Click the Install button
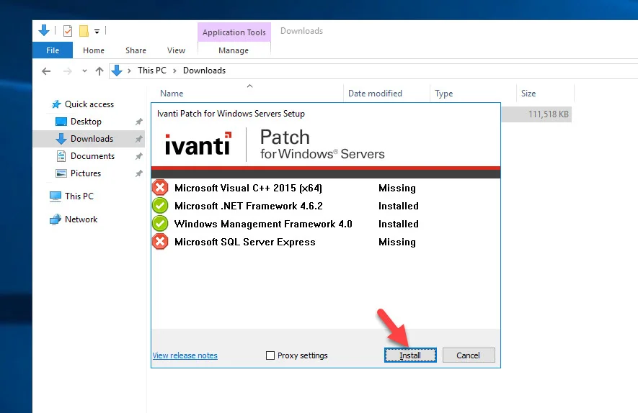The height and width of the screenshot is (413, 638). 410,355
